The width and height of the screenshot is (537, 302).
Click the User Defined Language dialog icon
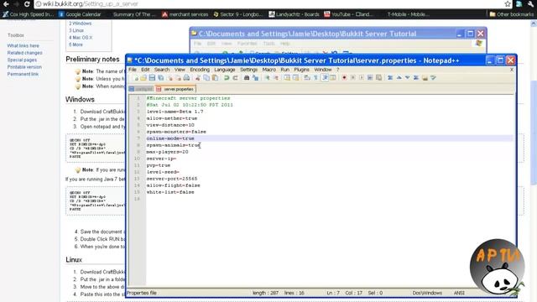(x=333, y=78)
